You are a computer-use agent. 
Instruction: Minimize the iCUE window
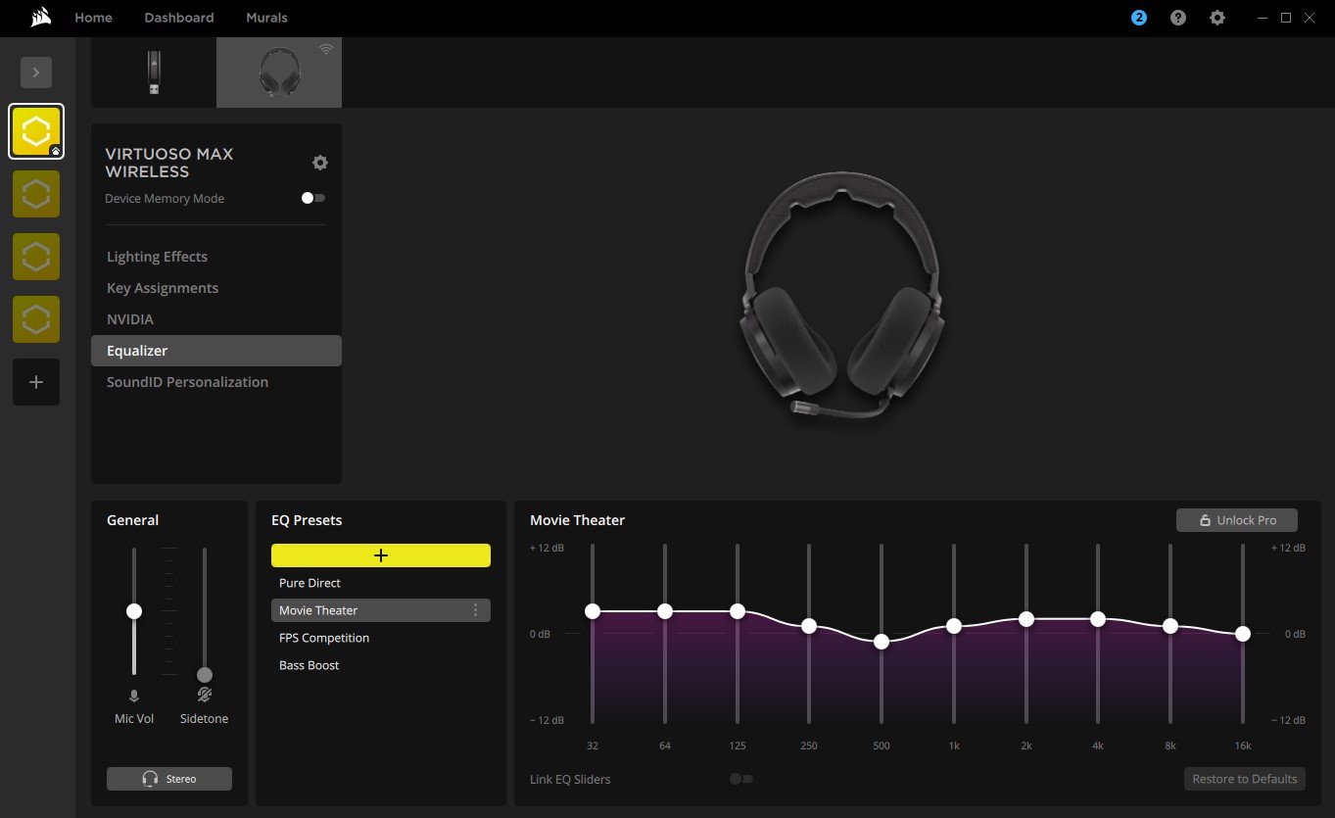point(1263,18)
